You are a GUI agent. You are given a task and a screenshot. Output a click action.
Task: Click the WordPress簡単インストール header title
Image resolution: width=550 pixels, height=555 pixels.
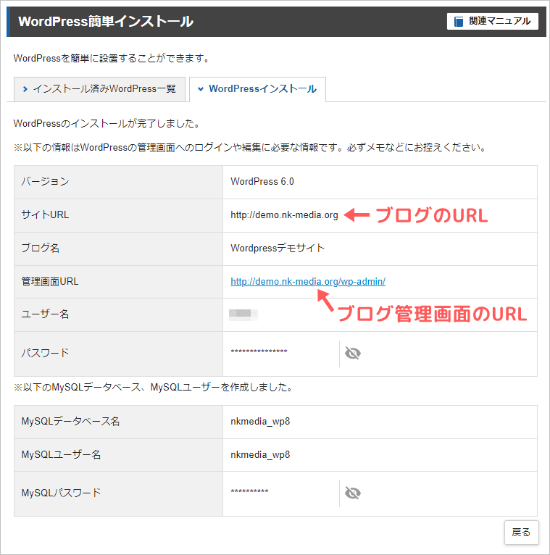pyautogui.click(x=106, y=22)
